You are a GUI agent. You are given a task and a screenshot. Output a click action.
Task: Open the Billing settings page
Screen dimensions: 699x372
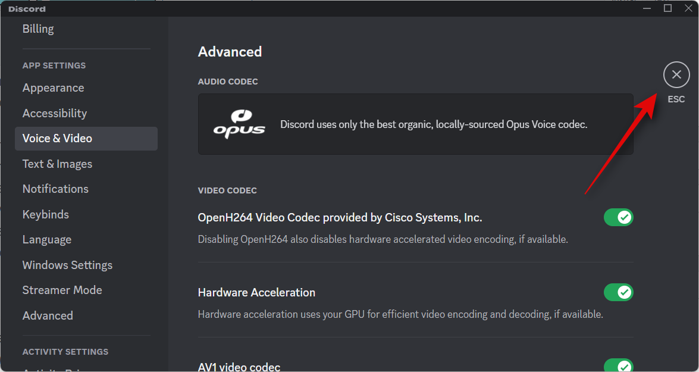coord(38,29)
